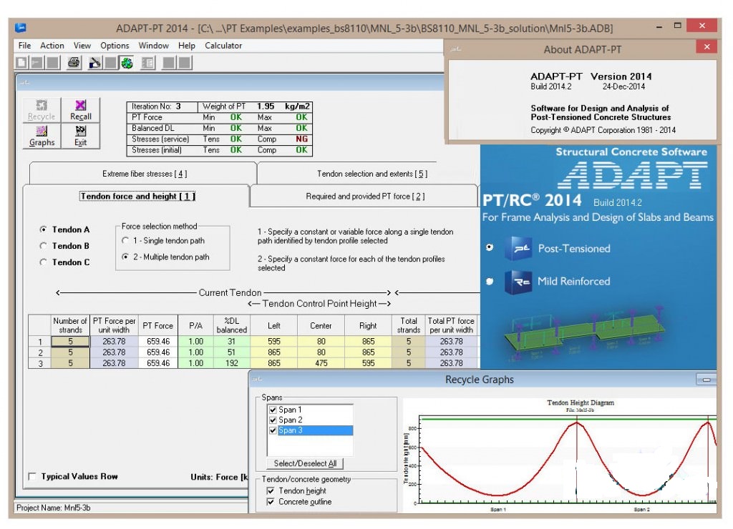Screen dimensions: 733x529
Task: Enable the Typical Values Row checkbox
Action: (32, 476)
